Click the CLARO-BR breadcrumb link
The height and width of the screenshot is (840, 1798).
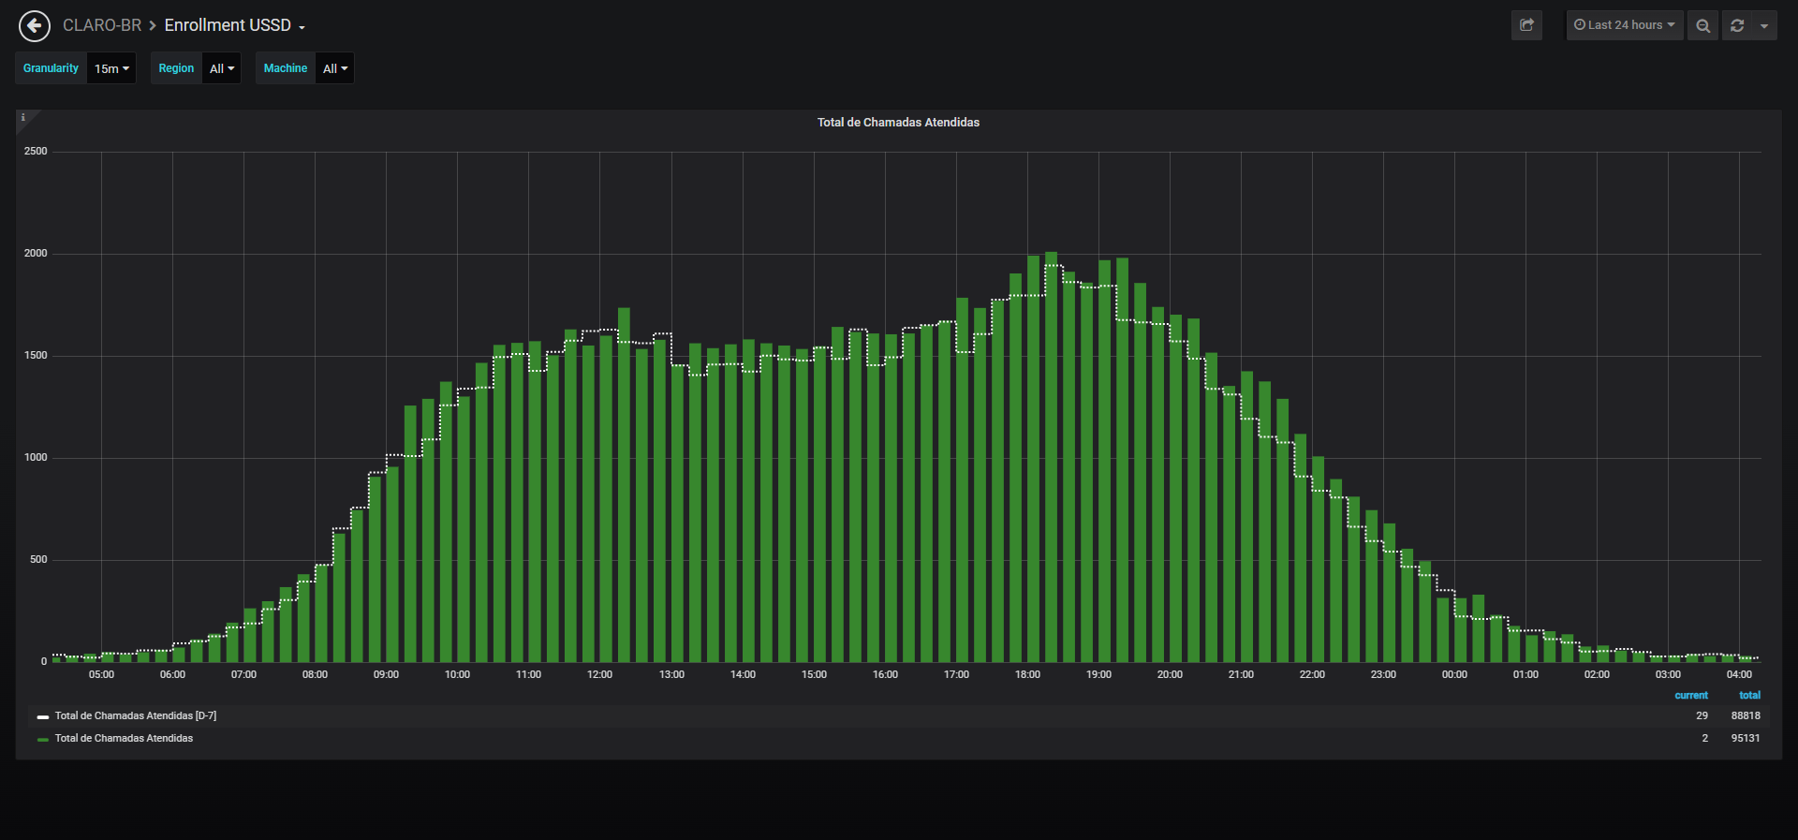pyautogui.click(x=102, y=25)
